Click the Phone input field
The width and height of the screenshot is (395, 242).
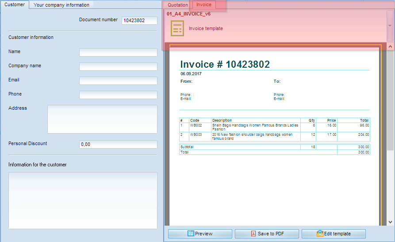118,95
